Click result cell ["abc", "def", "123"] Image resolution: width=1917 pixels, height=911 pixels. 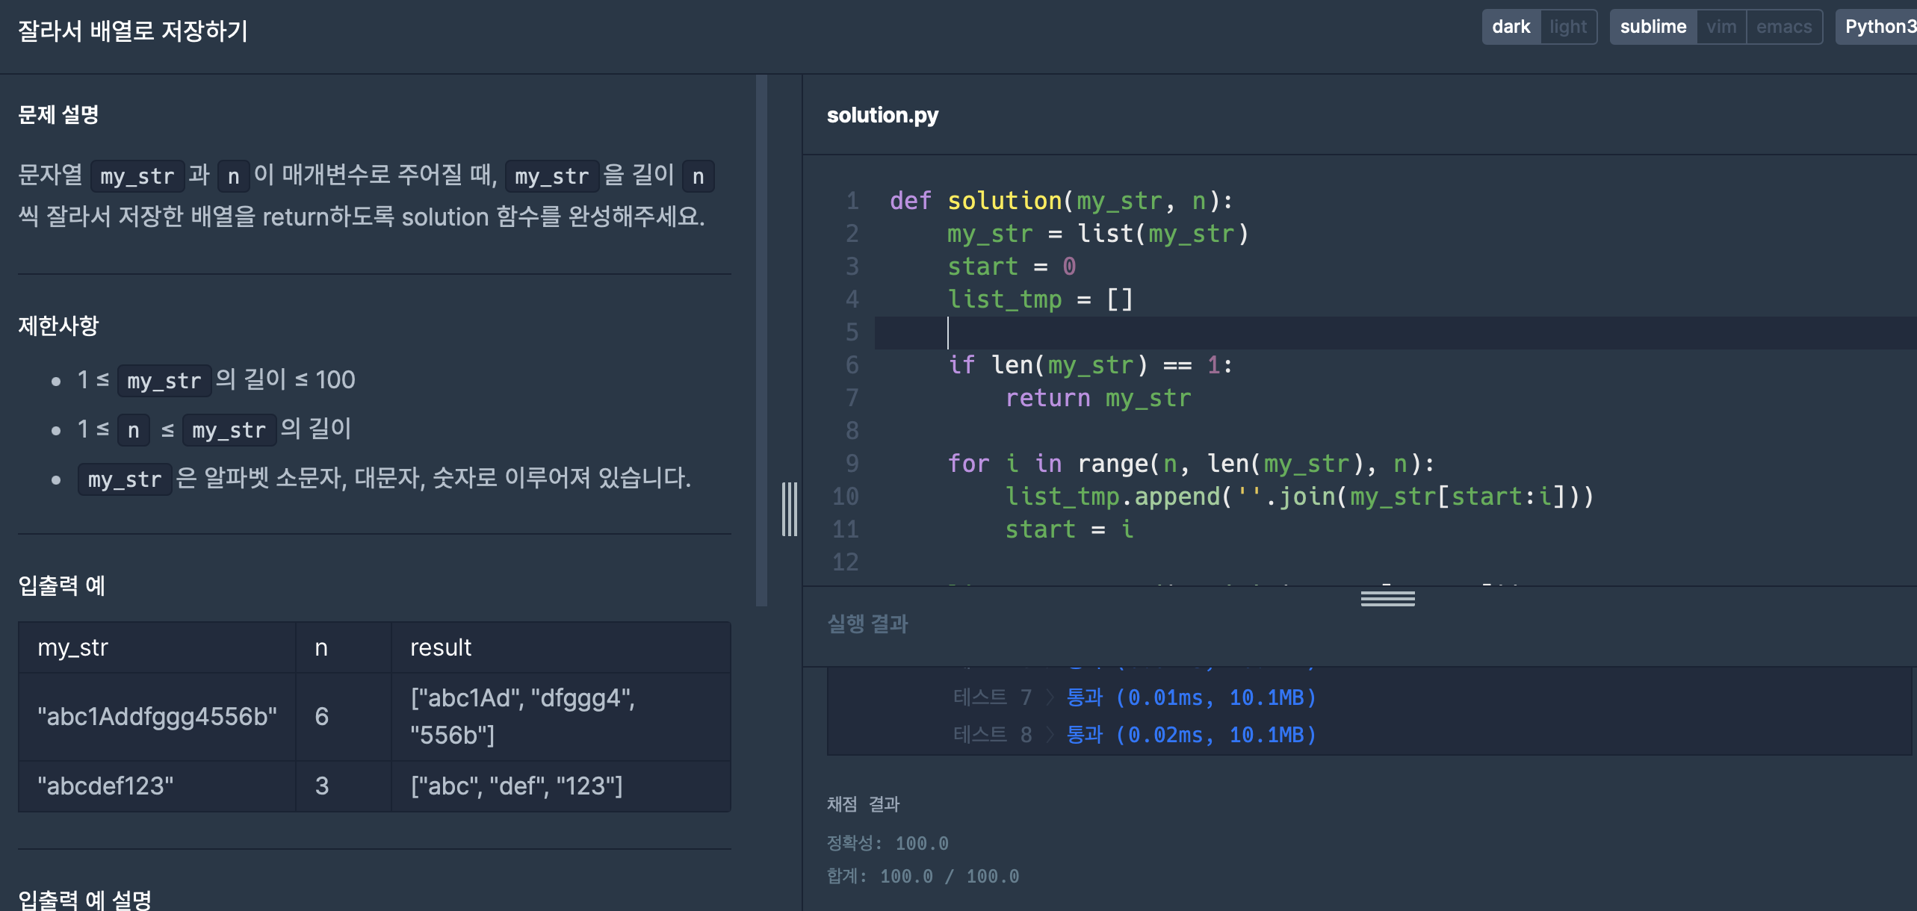pos(561,786)
